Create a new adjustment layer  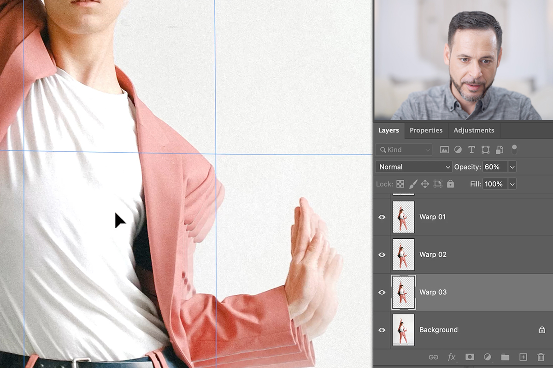[x=488, y=357]
